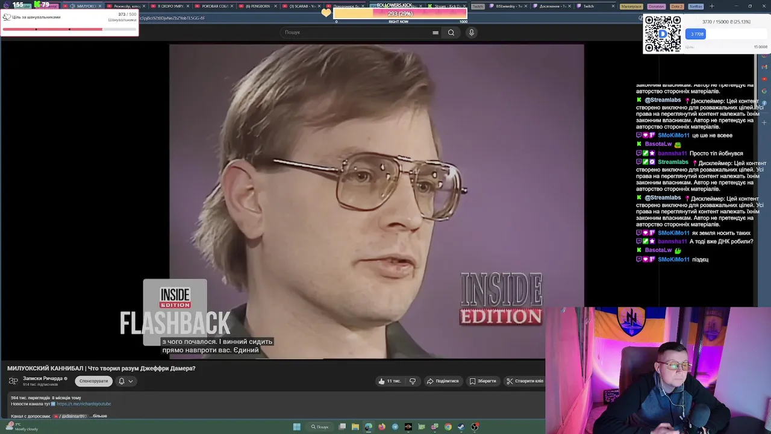The image size is (771, 434).
Task: Click the YouTube search magnifier button
Action: [x=451, y=33]
